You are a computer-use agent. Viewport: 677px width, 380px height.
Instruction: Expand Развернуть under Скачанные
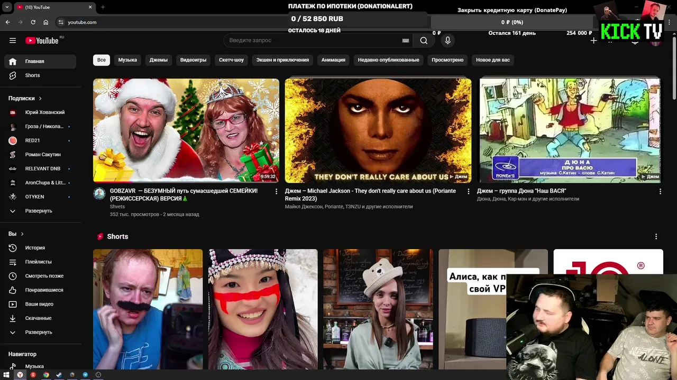(40, 332)
